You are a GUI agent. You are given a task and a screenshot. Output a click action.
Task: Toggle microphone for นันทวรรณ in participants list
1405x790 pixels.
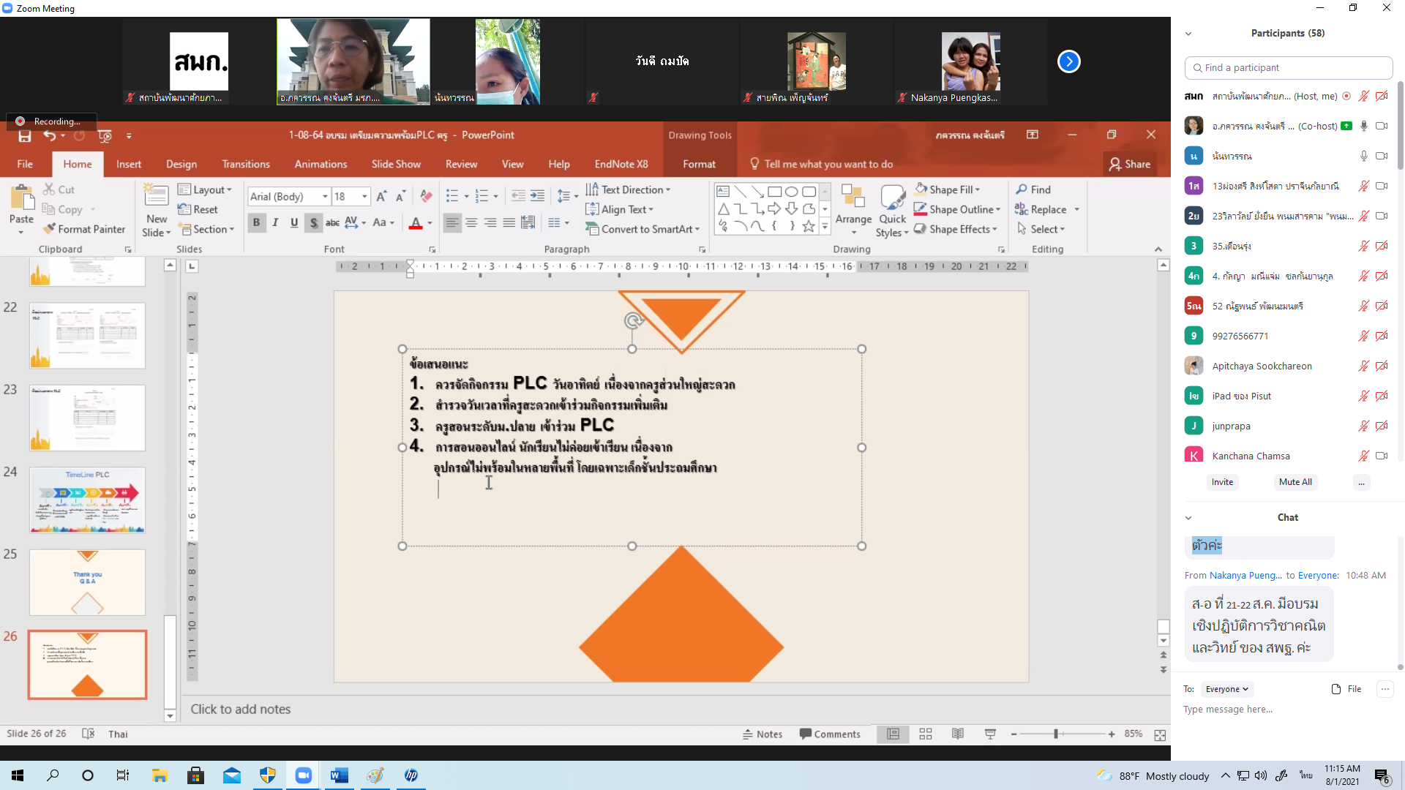coord(1363,156)
